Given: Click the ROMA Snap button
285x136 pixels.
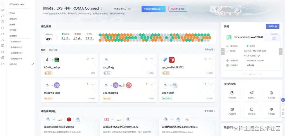Looking at the screenshot, I should (x=178, y=9).
